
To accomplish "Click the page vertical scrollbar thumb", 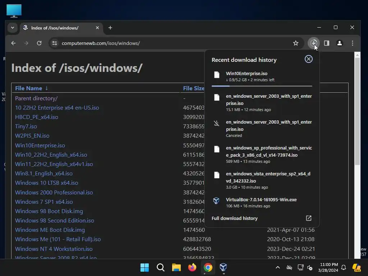I will coord(357,111).
